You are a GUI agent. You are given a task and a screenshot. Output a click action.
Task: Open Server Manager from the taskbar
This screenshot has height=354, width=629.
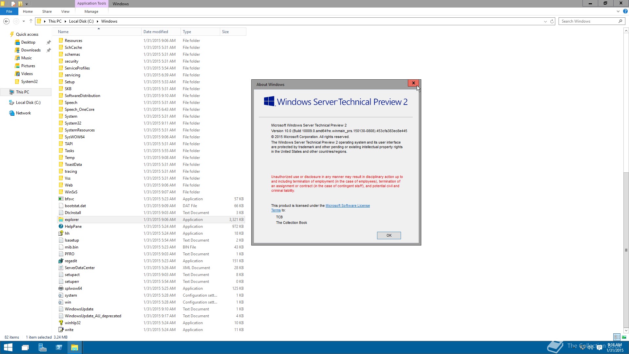pyautogui.click(x=42, y=347)
